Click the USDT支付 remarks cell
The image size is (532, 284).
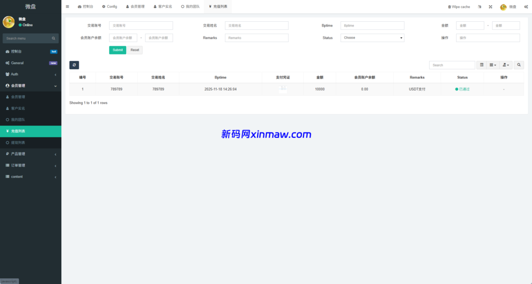tap(417, 89)
